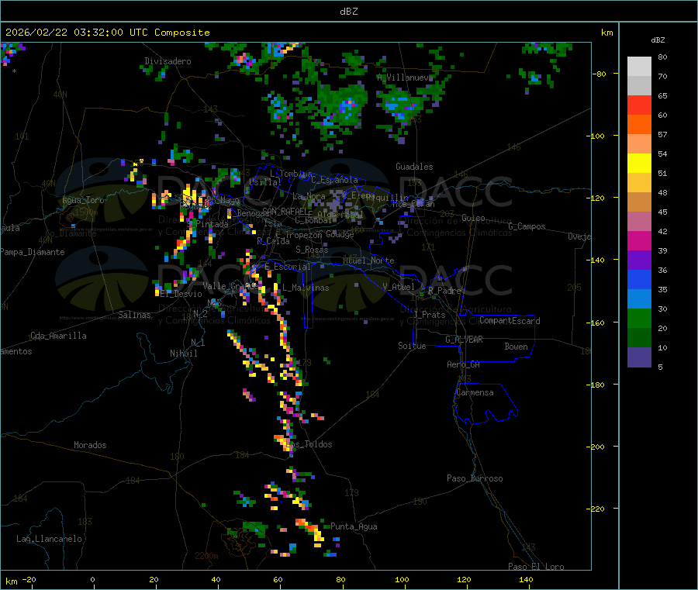The image size is (698, 590).
Task: Click the '100' tick on the bottom km axis
Action: [x=402, y=579]
